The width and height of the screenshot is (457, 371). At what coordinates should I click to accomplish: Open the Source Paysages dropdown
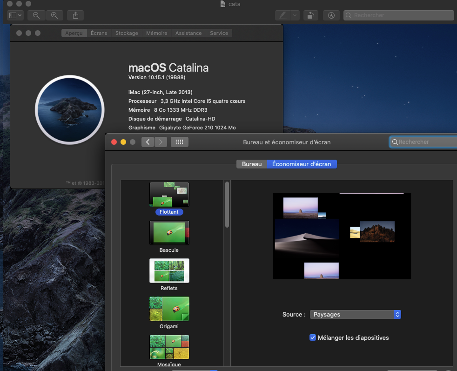point(355,315)
